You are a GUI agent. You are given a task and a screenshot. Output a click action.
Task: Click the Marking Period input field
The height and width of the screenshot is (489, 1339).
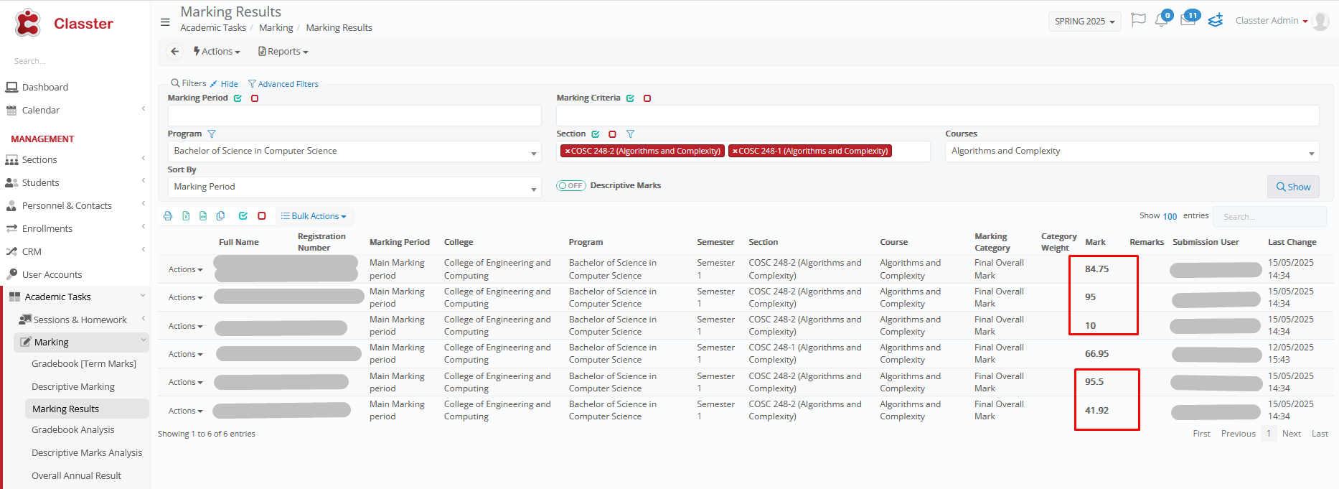[354, 116]
